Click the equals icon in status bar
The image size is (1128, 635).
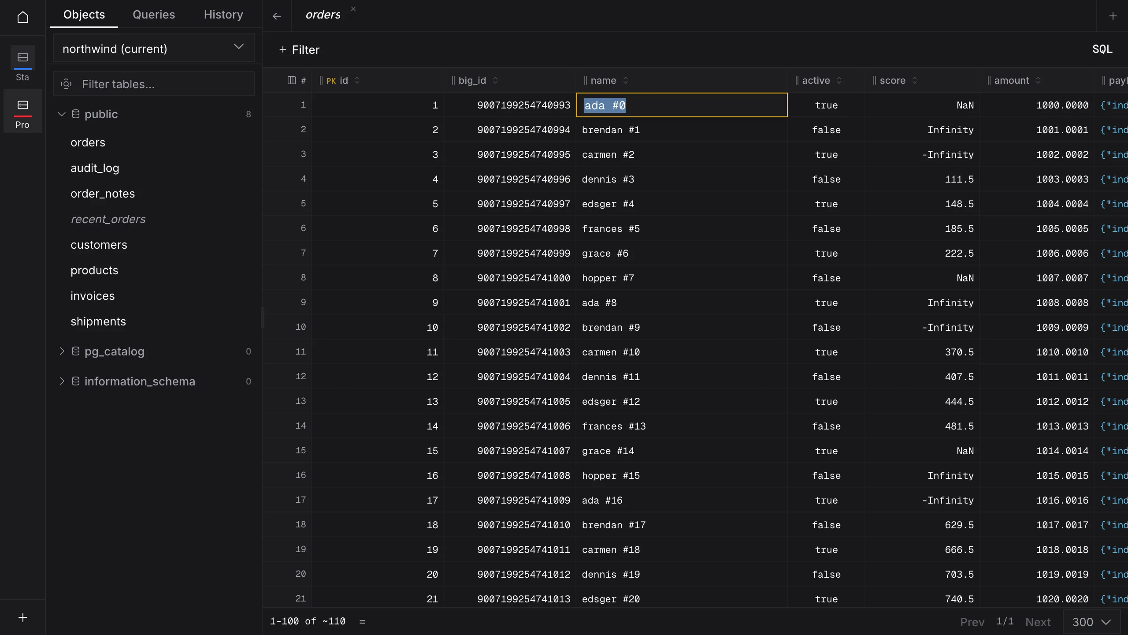(362, 622)
